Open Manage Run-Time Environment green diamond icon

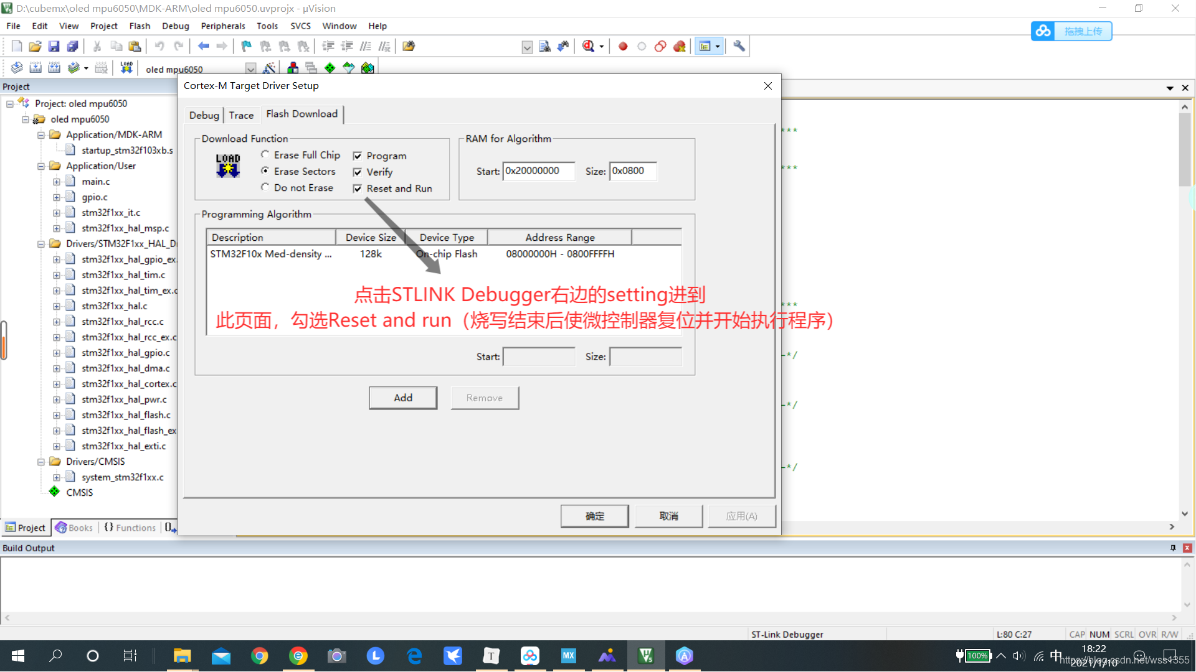pos(330,68)
